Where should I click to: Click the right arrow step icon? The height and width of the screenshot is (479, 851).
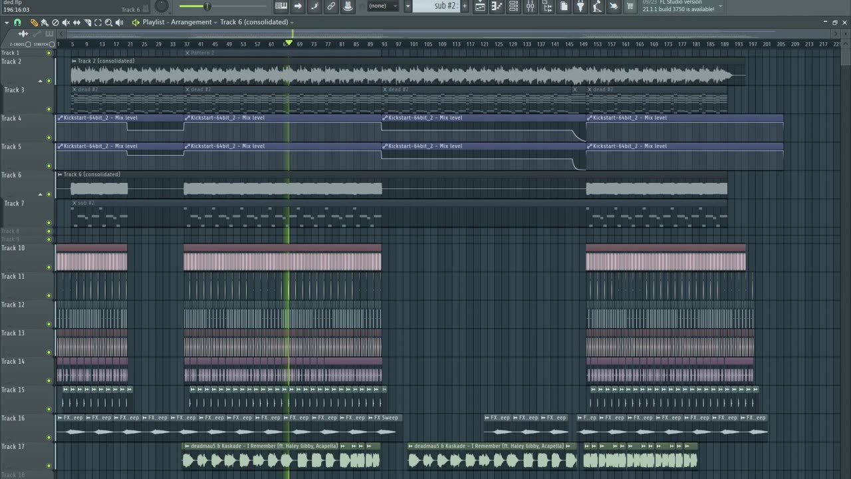[x=298, y=6]
